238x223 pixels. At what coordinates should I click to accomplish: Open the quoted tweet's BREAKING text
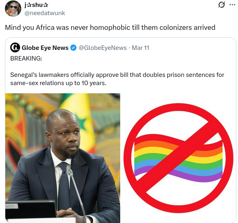coord(26,59)
